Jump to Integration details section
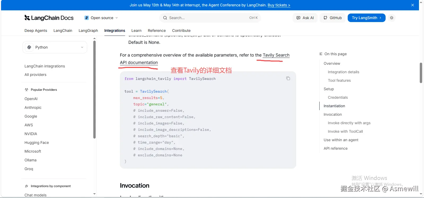The height and width of the screenshot is (198, 424). coord(343,72)
